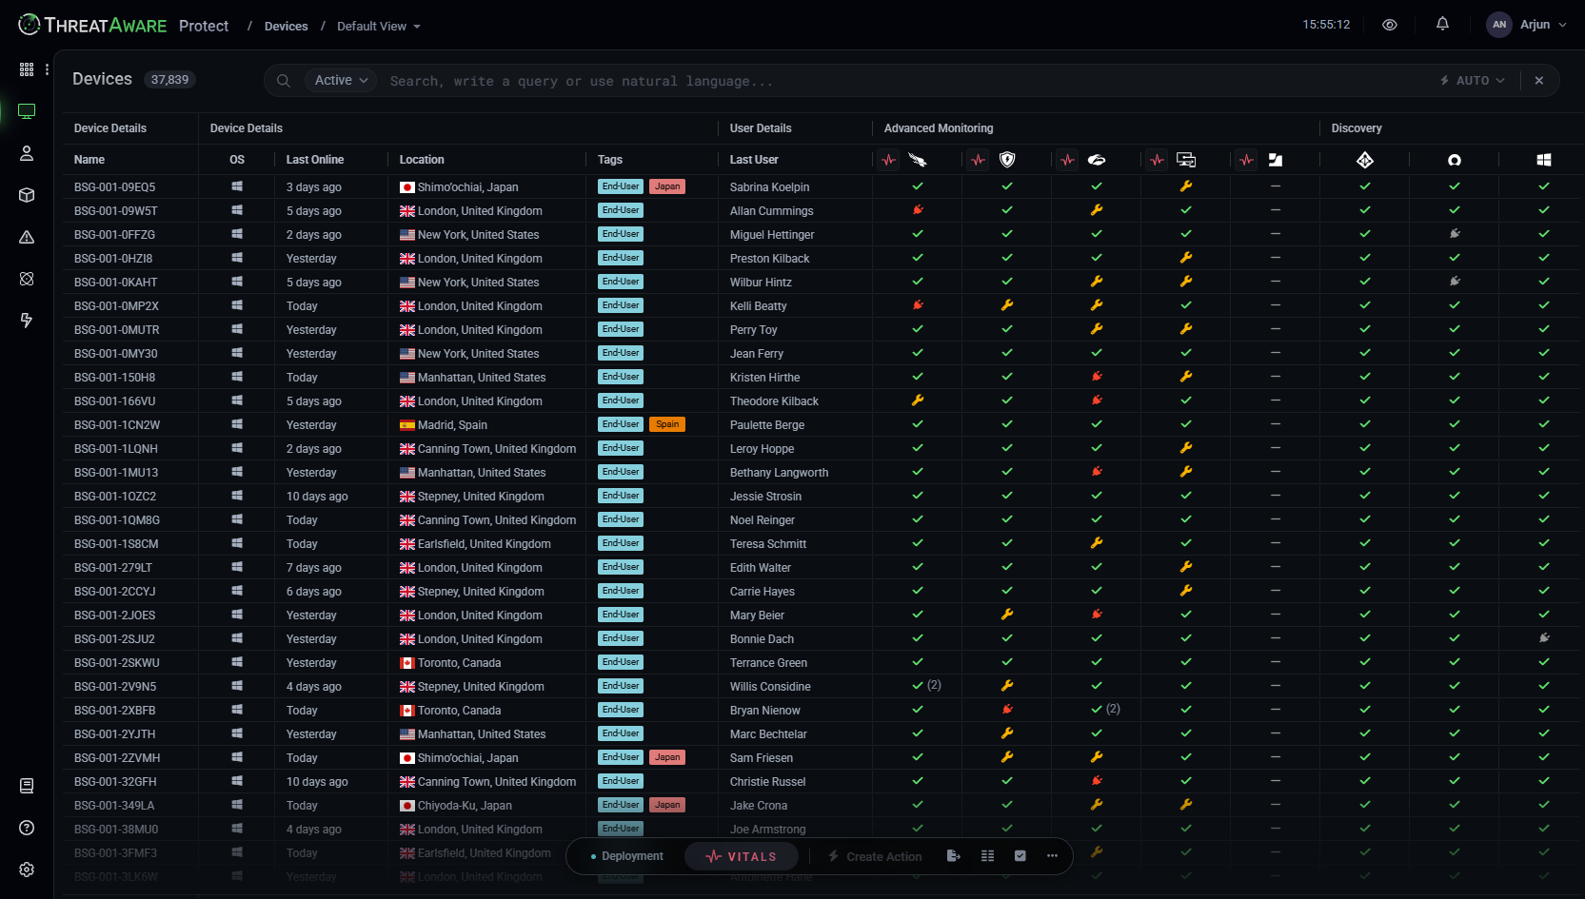Viewport: 1585px width, 899px height.
Task: Open the AUTO mode dropdown
Action: (x=1473, y=81)
